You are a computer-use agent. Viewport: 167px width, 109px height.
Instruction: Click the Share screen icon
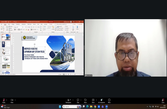[x=93, y=100]
